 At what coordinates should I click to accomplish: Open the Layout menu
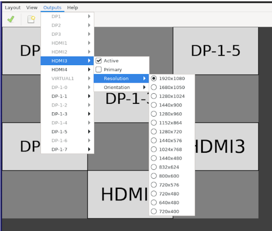tap(13, 8)
